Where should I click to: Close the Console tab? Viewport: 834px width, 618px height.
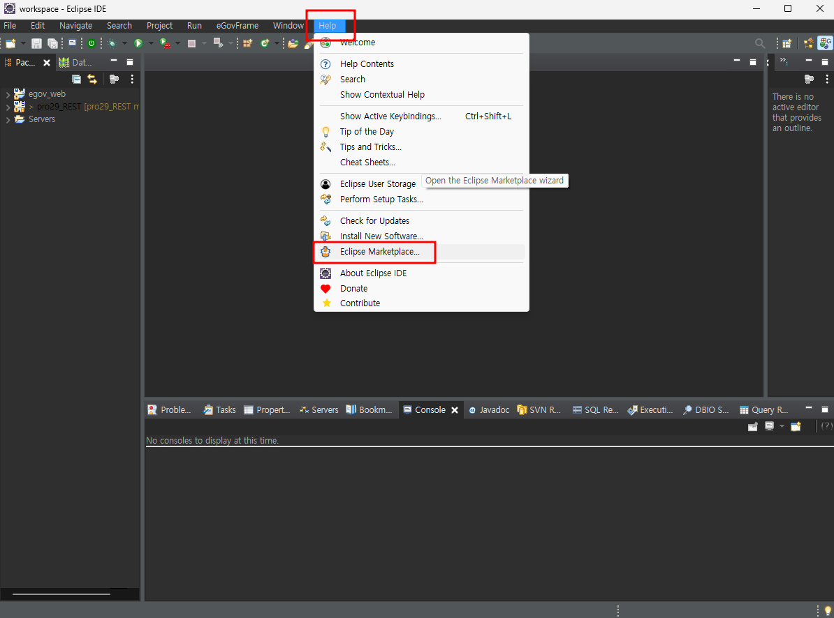pyautogui.click(x=455, y=410)
